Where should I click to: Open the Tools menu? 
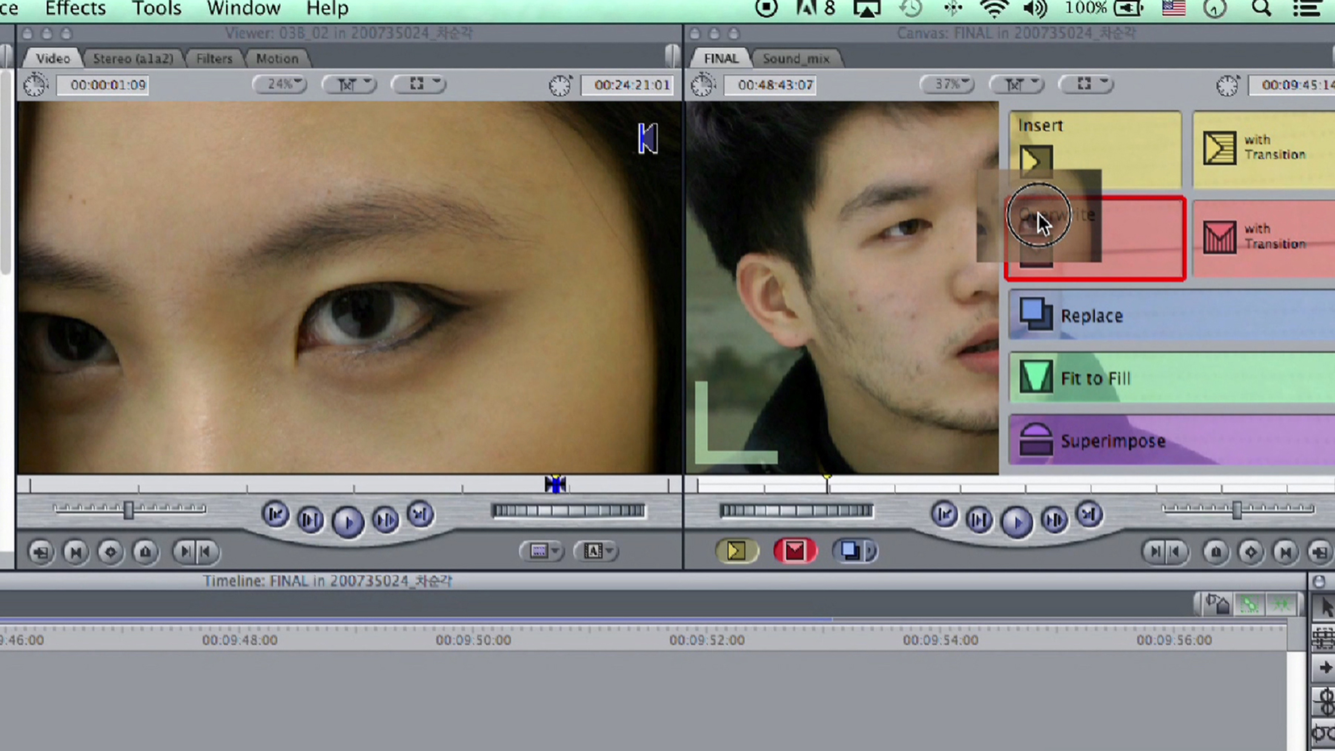(157, 8)
